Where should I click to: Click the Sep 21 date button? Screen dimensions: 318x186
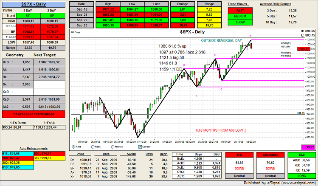tap(82, 14)
